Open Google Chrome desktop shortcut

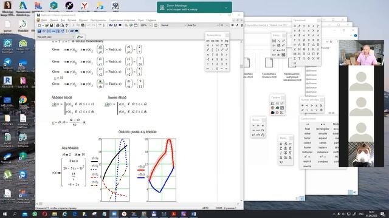[23, 102]
